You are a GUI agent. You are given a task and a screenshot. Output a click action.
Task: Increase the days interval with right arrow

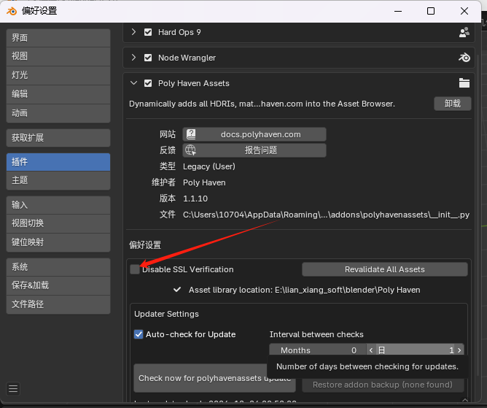click(459, 350)
